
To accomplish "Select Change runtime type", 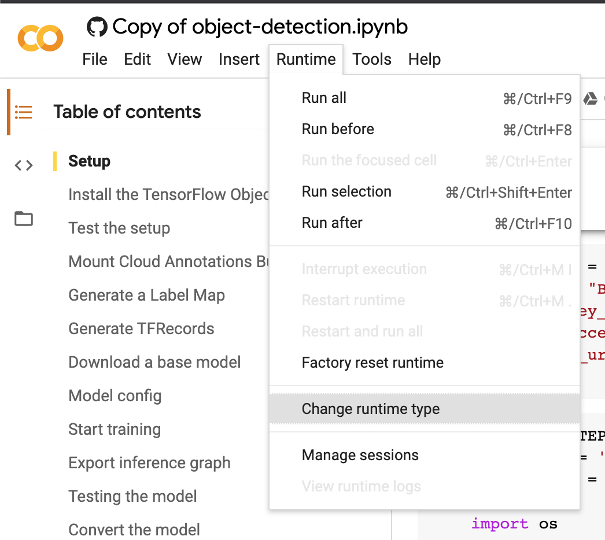I will pyautogui.click(x=370, y=409).
